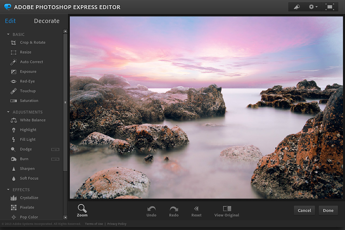This screenshot has height=230, width=345.
Task: Apply Auto Correct to the photo
Action: click(32, 62)
